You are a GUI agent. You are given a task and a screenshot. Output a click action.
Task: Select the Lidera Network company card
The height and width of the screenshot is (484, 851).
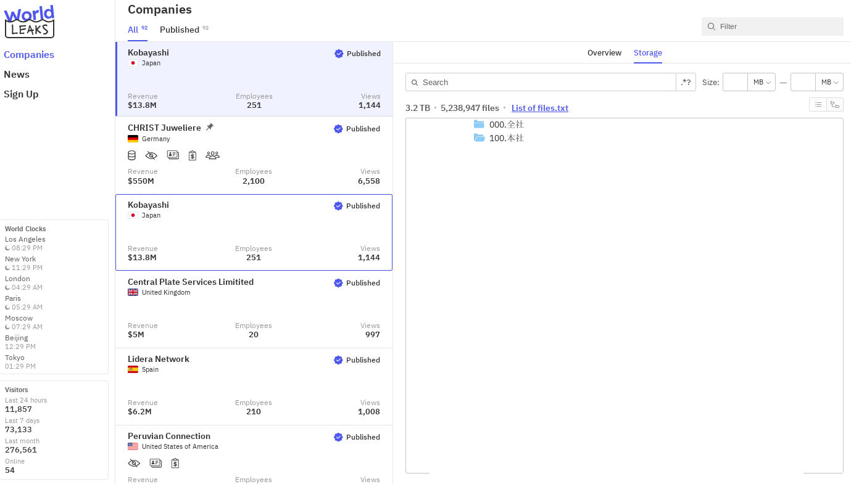(254, 386)
